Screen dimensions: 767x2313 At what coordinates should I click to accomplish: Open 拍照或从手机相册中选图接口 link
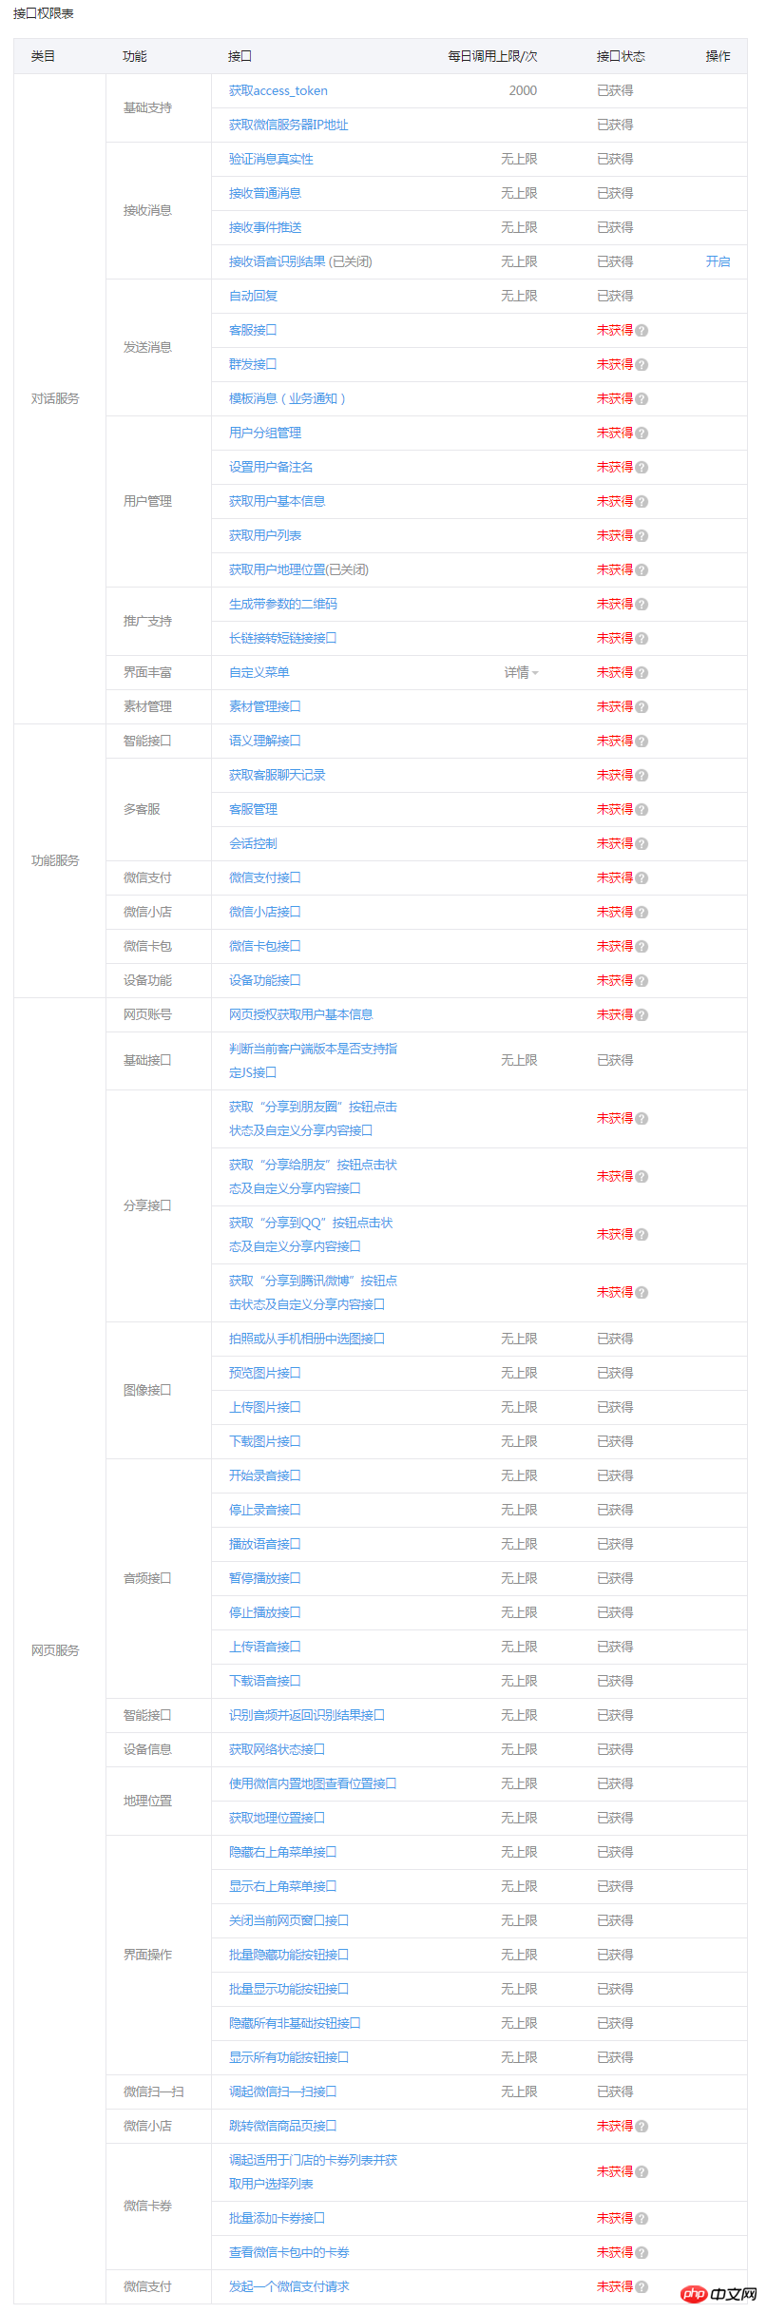pyautogui.click(x=307, y=1339)
